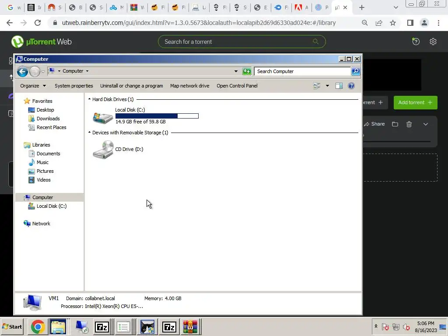The width and height of the screenshot is (448, 336).
Task: Click Open Control Panel
Action: (237, 86)
